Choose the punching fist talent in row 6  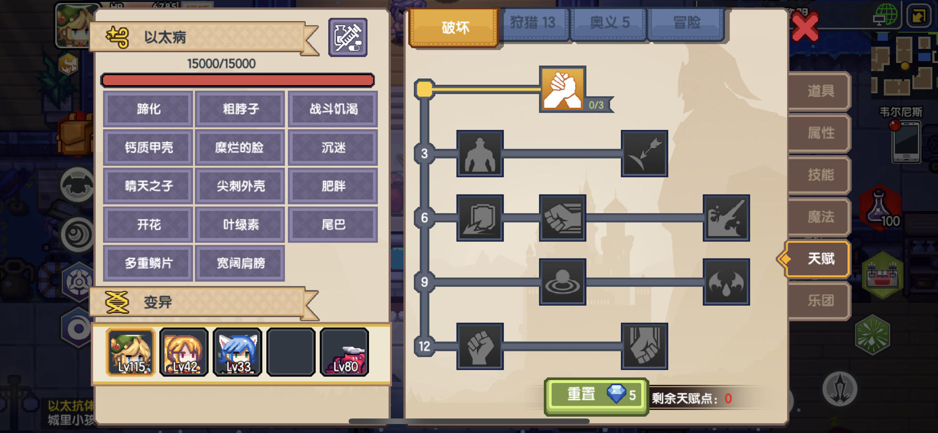[563, 218]
